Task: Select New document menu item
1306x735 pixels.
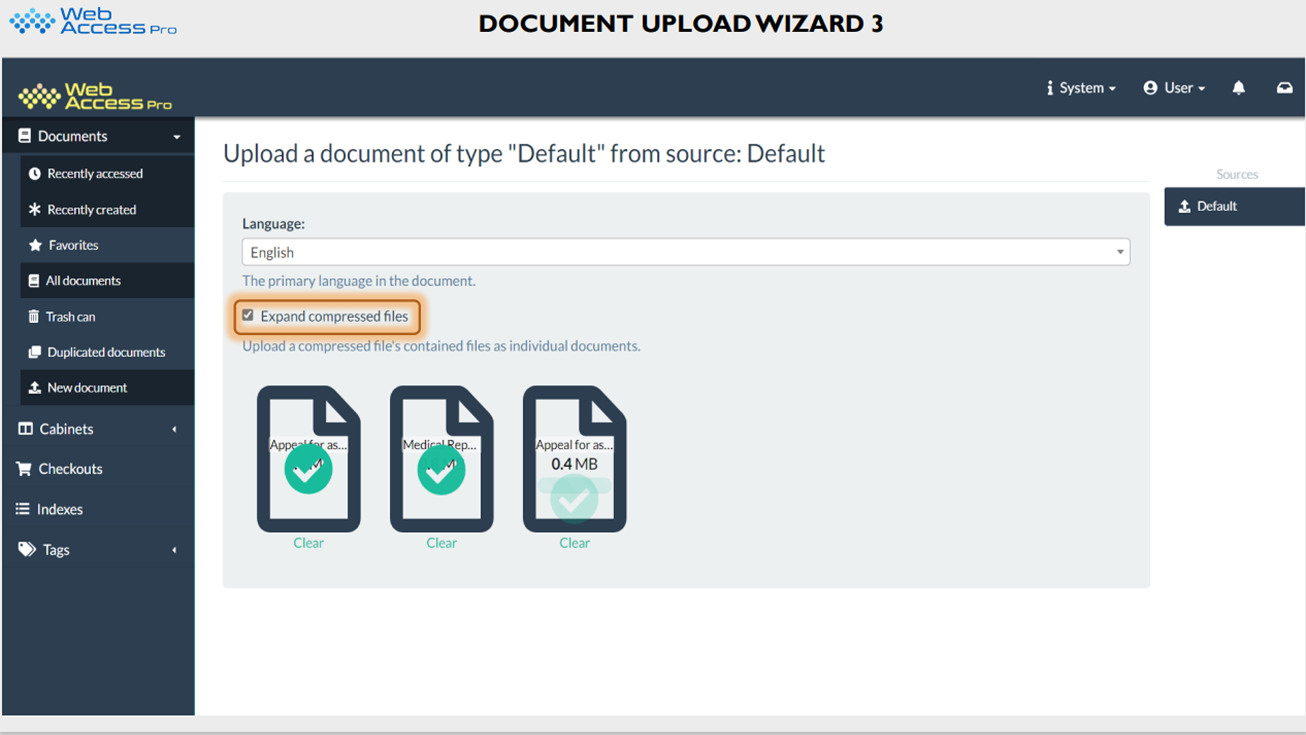Action: click(87, 387)
